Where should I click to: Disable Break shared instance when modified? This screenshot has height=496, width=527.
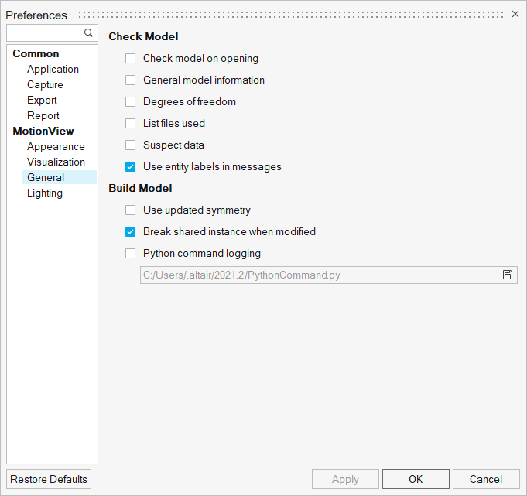131,232
